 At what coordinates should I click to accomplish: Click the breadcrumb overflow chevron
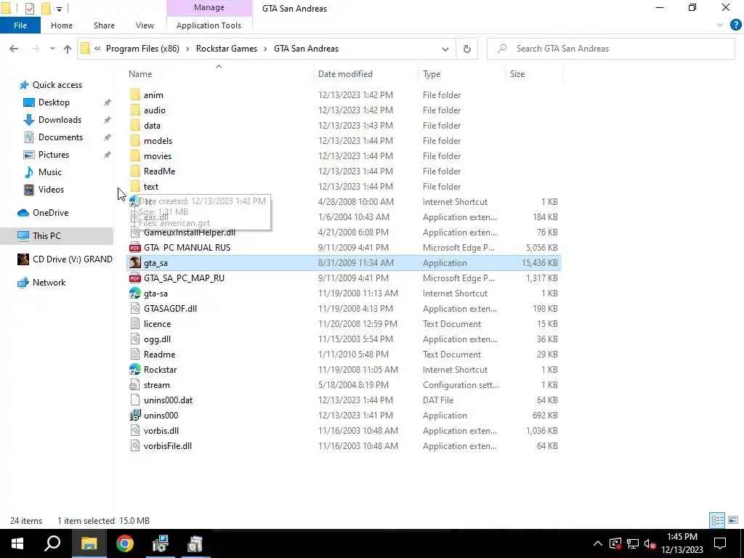(97, 49)
